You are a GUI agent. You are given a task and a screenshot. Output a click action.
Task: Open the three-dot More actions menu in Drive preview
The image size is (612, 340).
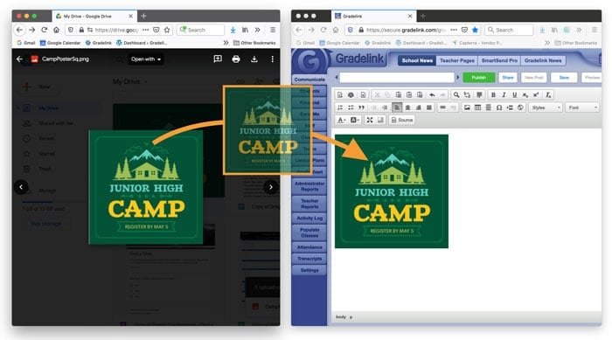(273, 59)
